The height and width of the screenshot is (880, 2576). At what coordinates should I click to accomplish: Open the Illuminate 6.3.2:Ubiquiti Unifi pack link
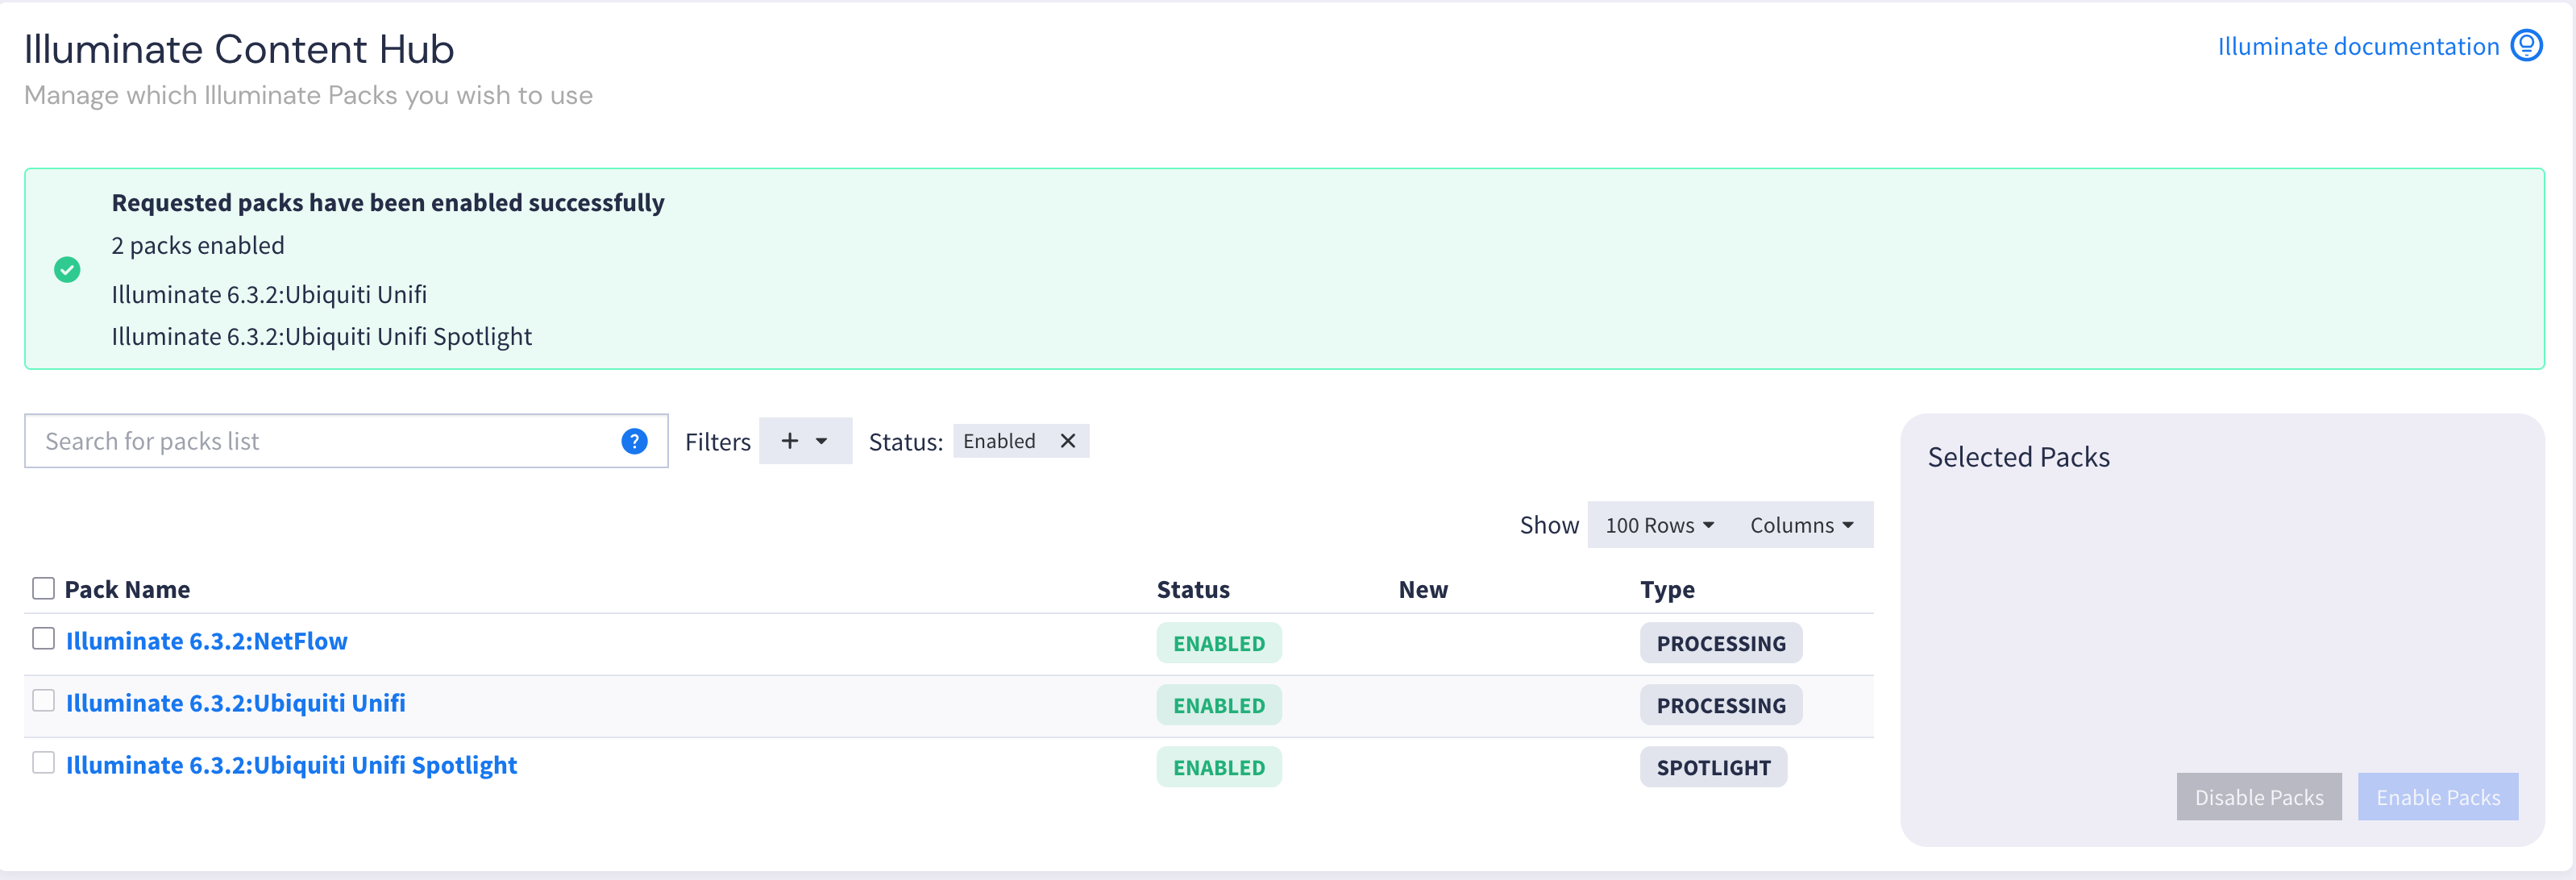pyautogui.click(x=236, y=703)
